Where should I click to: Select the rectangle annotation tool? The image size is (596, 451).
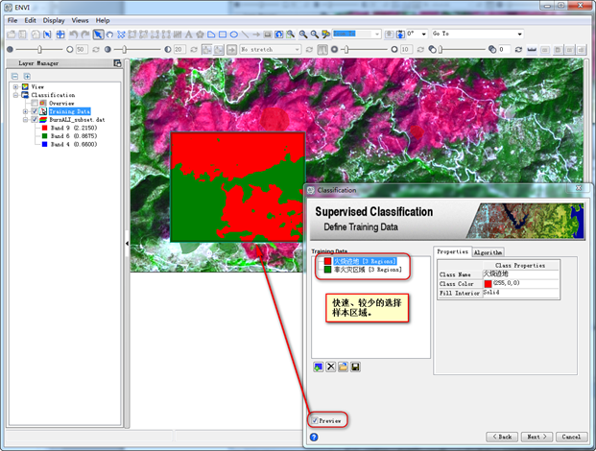pos(223,35)
